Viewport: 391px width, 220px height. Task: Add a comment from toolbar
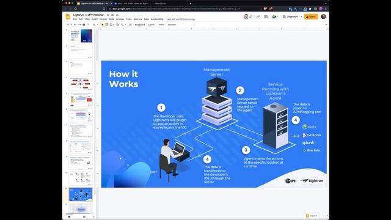(x=130, y=24)
